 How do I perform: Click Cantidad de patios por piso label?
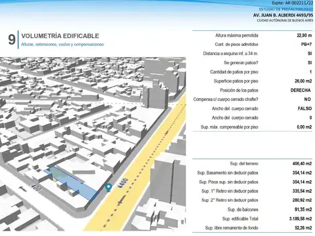[x=234, y=72]
